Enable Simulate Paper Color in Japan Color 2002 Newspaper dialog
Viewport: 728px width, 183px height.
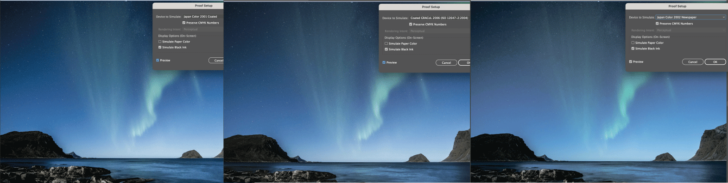tap(633, 43)
